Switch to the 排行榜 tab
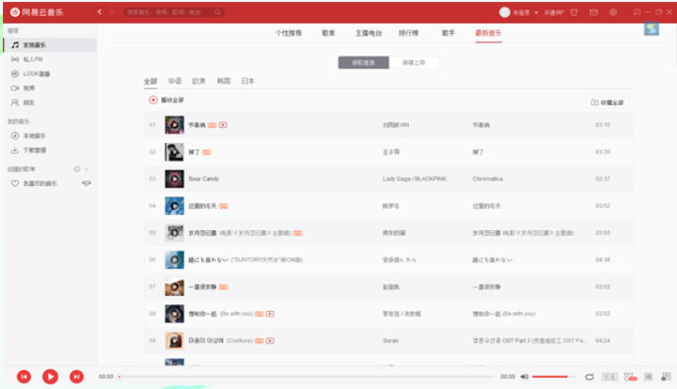The height and width of the screenshot is (389, 677). tap(409, 33)
